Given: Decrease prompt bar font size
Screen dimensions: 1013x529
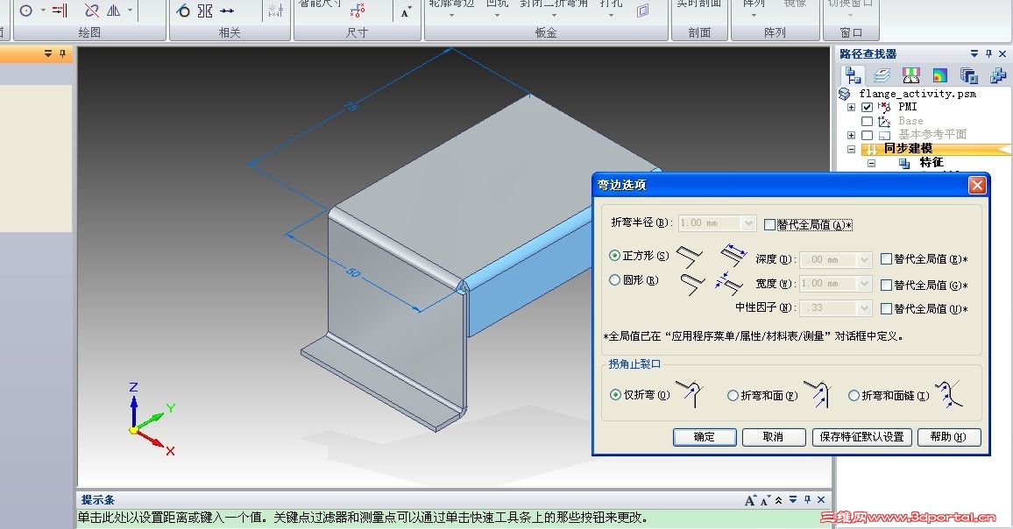Looking at the screenshot, I should [765, 500].
